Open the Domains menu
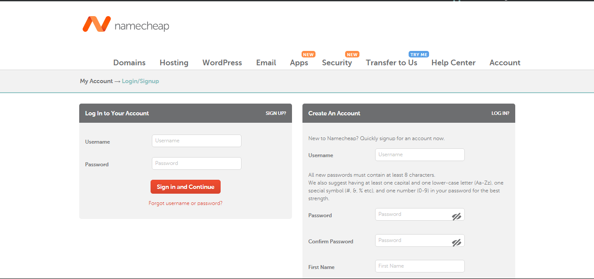Image resolution: width=594 pixels, height=279 pixels. [129, 63]
